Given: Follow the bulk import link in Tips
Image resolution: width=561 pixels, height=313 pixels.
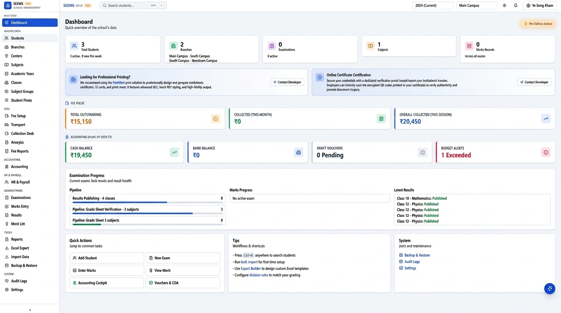Looking at the screenshot, I should tap(249, 262).
